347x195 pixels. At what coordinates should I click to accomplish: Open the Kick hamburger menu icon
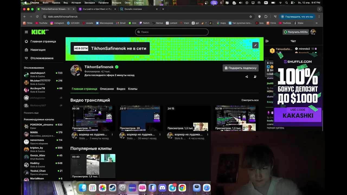click(26, 32)
